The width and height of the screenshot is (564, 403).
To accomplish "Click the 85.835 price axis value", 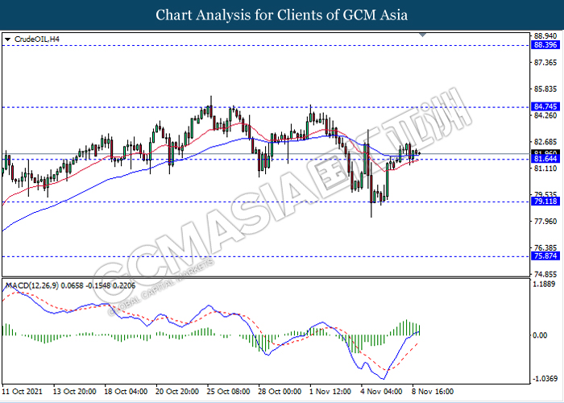I will coord(546,89).
